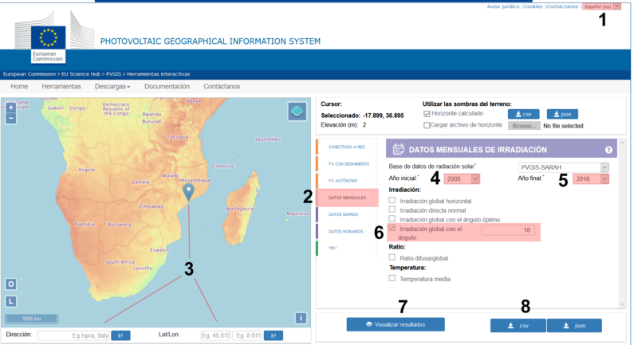The height and width of the screenshot is (345, 638).
Task: Download monthly results as csv
Action: 518,326
